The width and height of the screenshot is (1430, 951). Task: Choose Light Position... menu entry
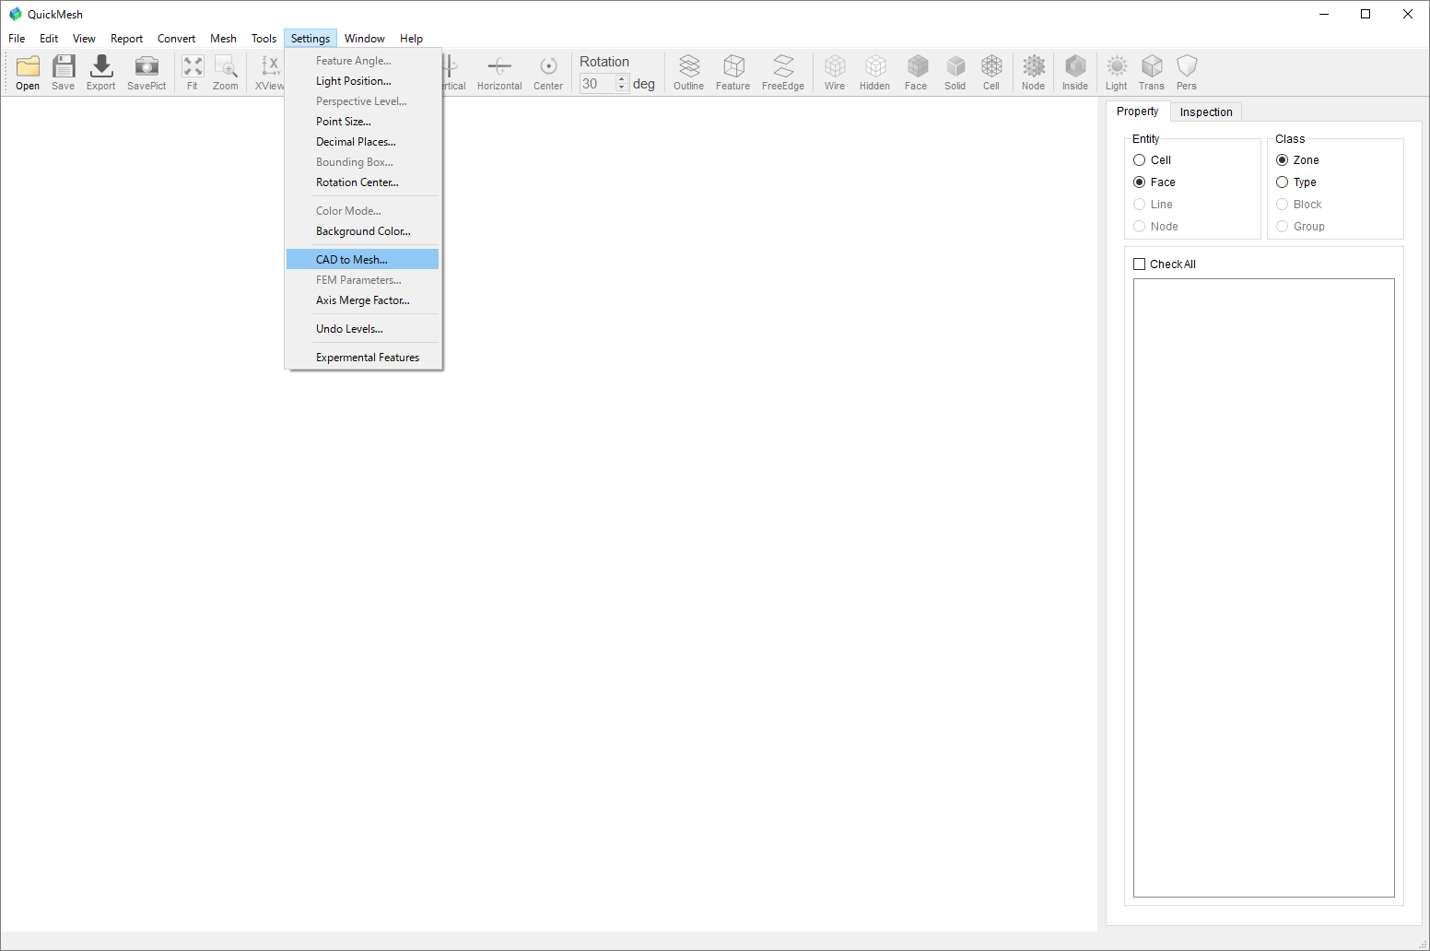click(362, 81)
